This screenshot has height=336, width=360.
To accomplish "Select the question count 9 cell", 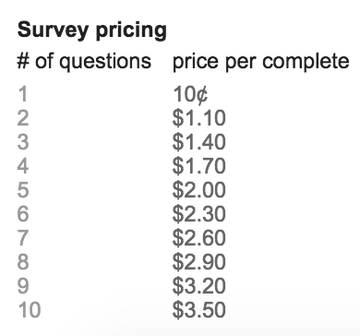I will click(23, 286).
